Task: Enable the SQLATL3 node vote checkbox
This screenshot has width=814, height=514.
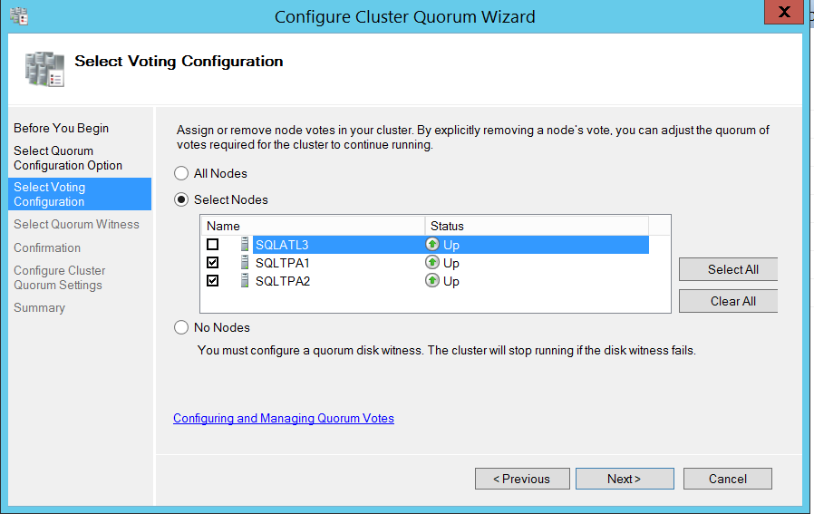Action: tap(212, 245)
